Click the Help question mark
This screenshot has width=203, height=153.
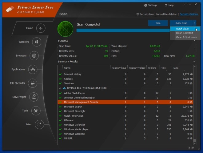tap(166, 5)
